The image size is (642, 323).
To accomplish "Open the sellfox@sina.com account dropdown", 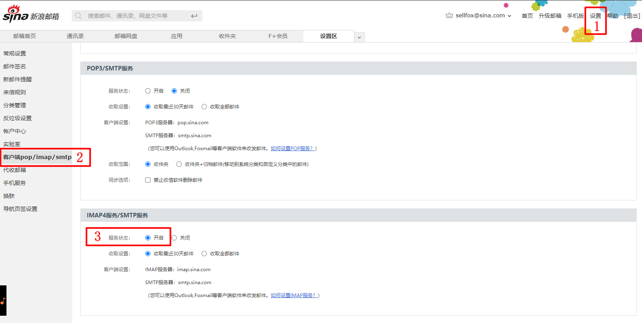I will tap(483, 15).
